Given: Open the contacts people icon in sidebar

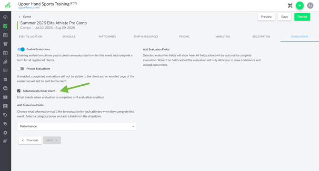Looking at the screenshot, I should pos(5,62).
